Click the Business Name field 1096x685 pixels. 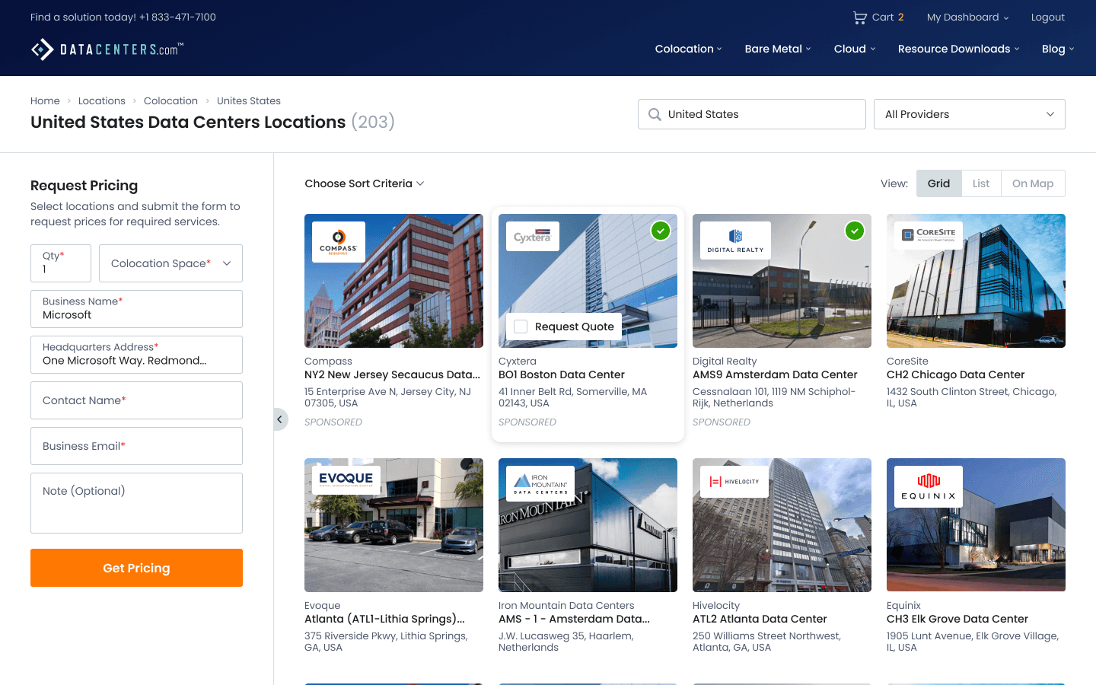[136, 309]
